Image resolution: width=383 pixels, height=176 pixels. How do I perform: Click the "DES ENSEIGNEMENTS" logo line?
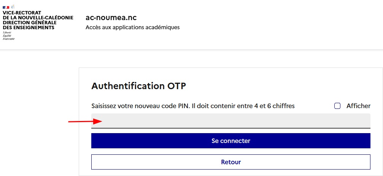[29, 27]
